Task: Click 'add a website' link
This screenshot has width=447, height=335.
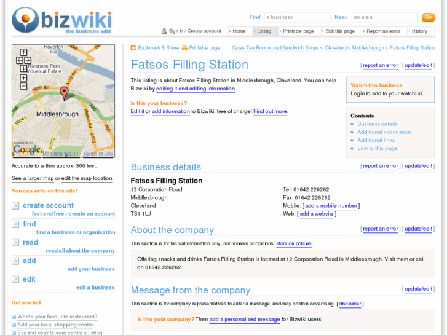Action: [x=317, y=214]
